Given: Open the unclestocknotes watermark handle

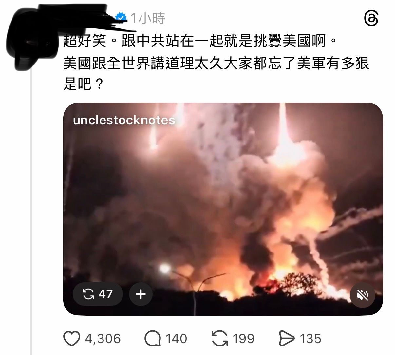Looking at the screenshot, I should tap(124, 120).
